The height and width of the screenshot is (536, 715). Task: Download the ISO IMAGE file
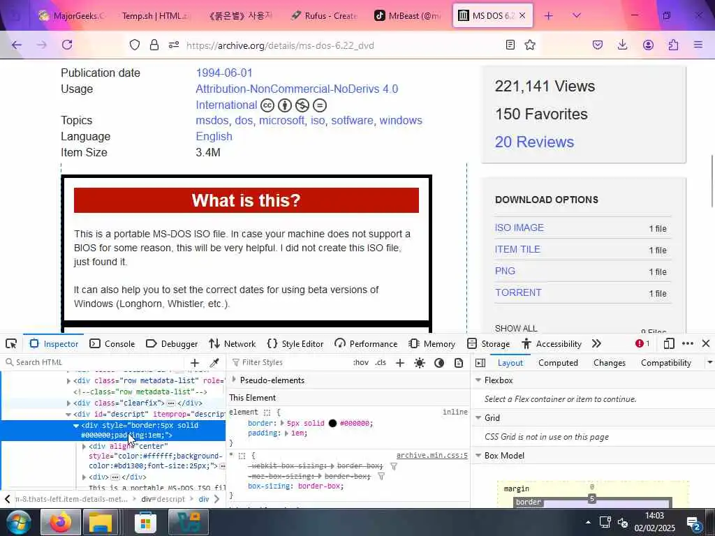point(519,228)
